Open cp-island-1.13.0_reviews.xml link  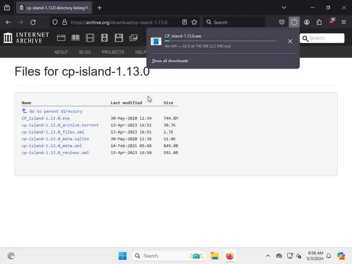(x=55, y=153)
